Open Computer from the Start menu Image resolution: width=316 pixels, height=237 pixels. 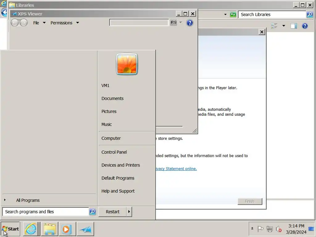(x=111, y=138)
